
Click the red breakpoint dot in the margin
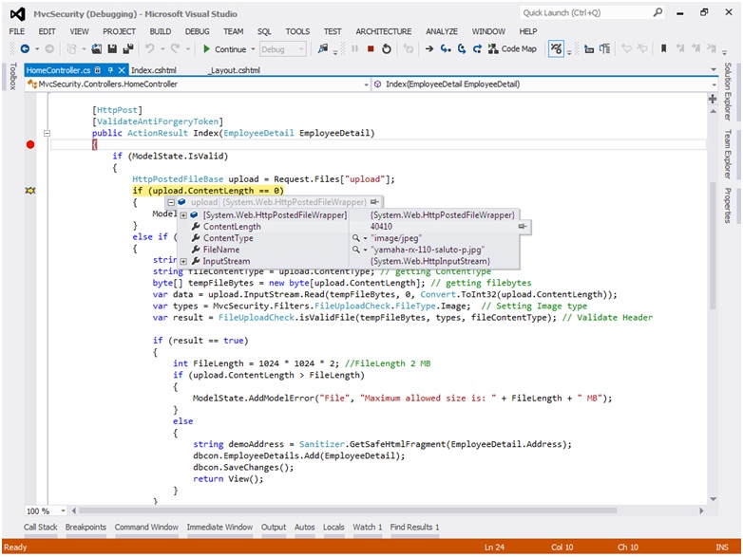coord(30,145)
